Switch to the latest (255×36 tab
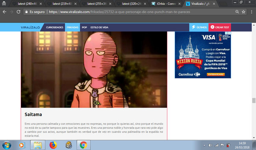The width and height of the screenshot is (256, 150). (x=97, y=4)
